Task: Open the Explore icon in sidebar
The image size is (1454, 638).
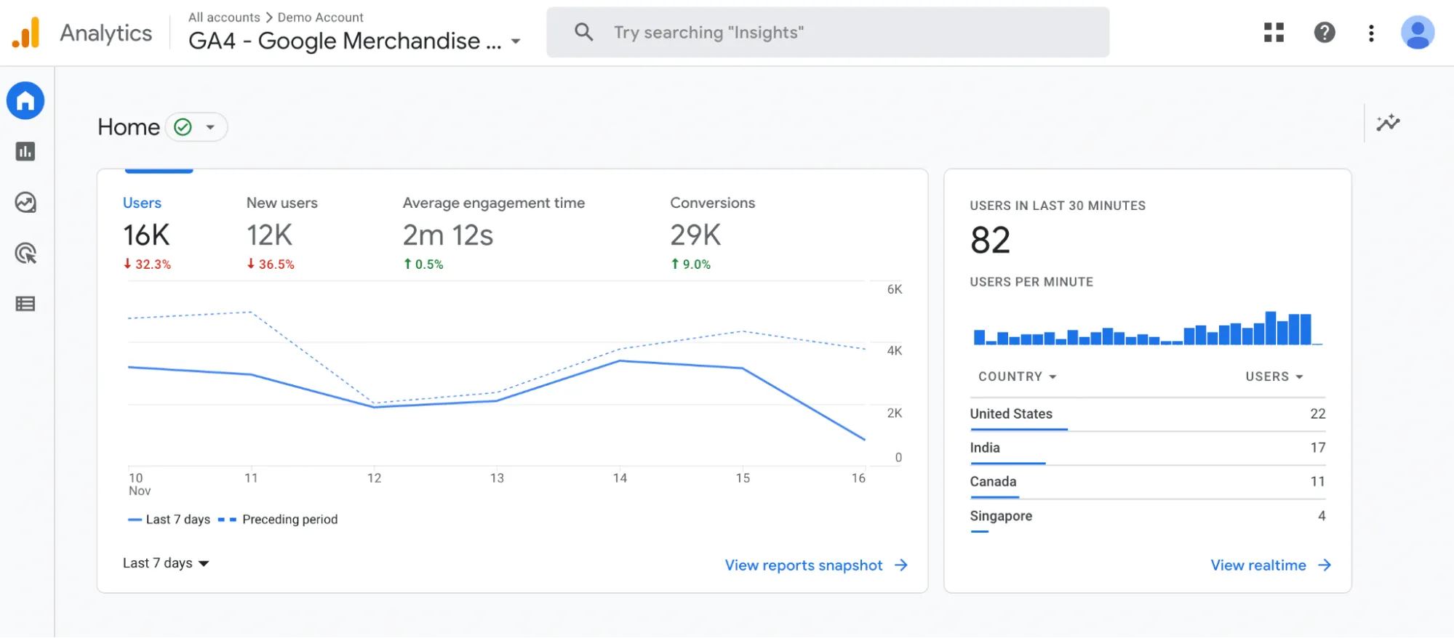Action: 25,202
